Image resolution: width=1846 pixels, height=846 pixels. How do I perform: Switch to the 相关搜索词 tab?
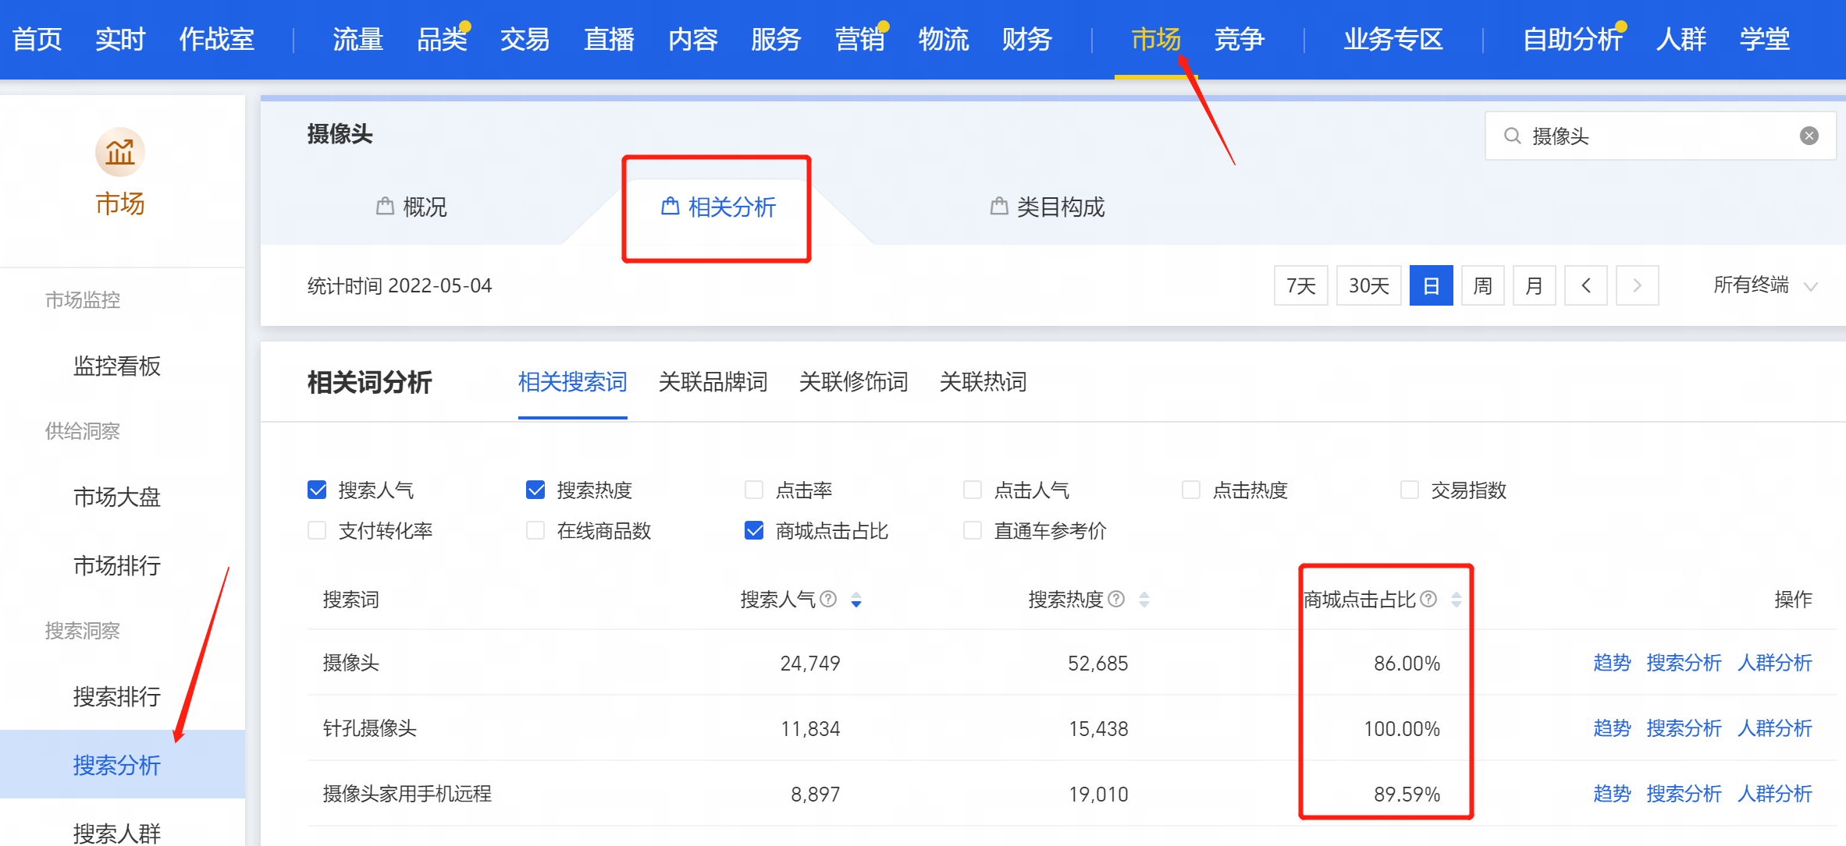pyautogui.click(x=573, y=382)
